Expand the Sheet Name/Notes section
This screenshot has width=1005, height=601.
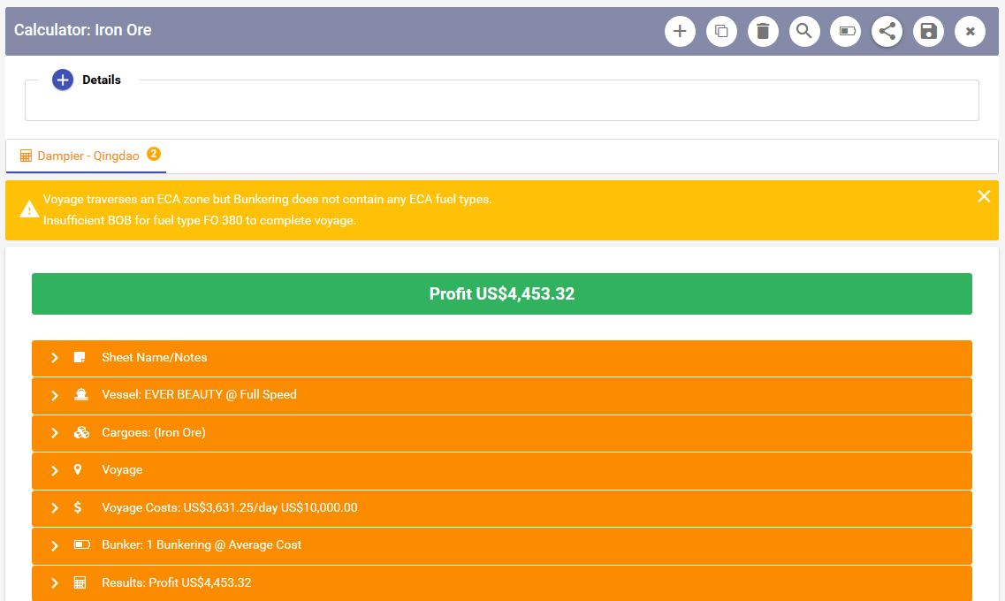[x=55, y=358]
